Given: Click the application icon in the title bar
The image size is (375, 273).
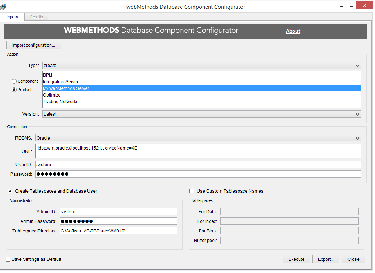Looking at the screenshot, I should pos(4,6).
